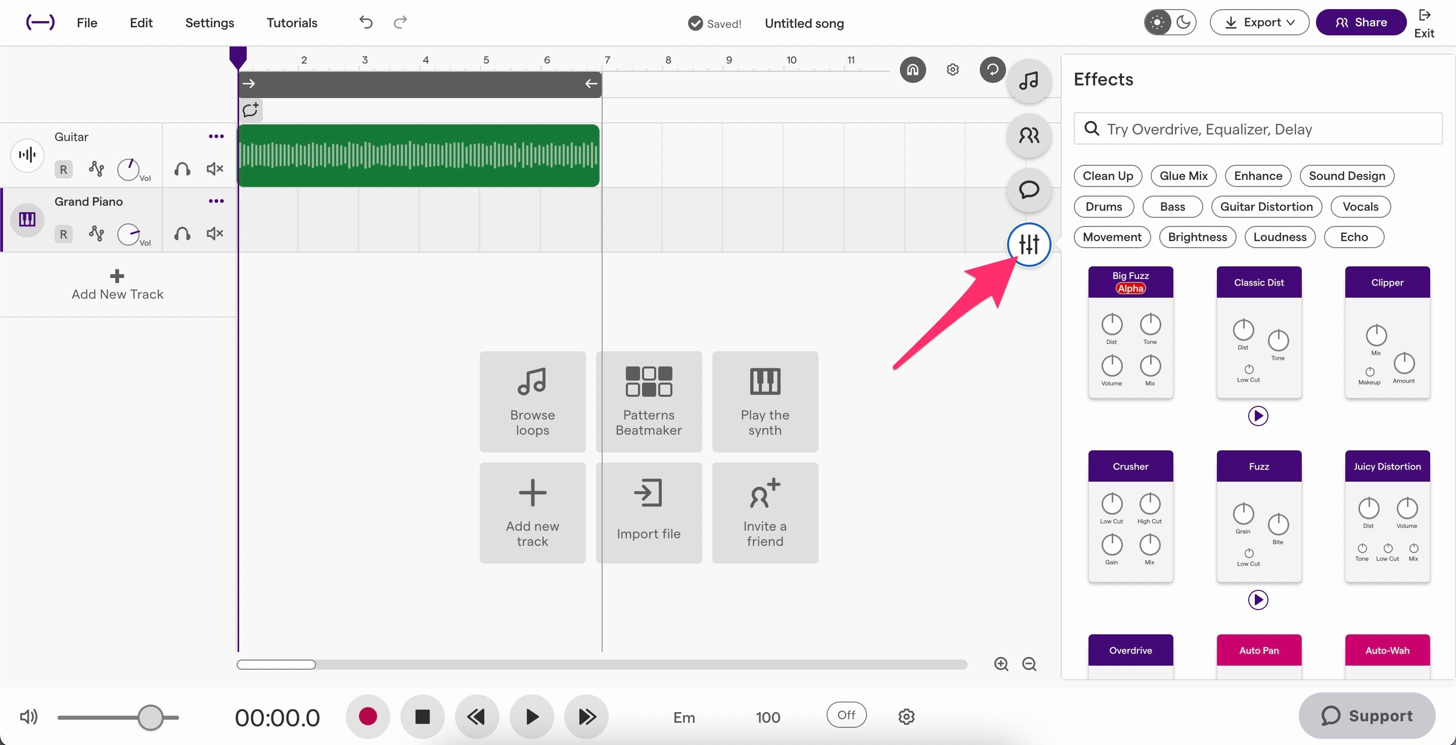Click the music note instruments icon

1029,81
